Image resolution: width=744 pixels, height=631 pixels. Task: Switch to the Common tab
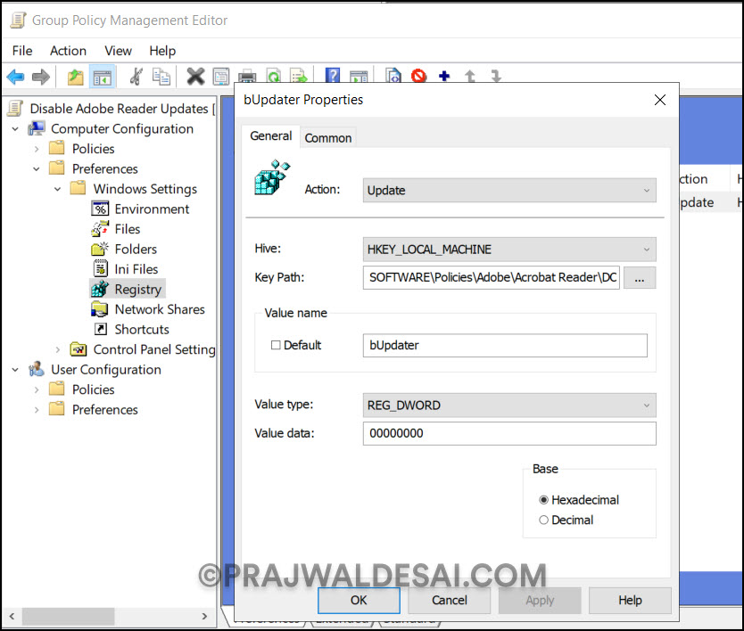(x=328, y=138)
